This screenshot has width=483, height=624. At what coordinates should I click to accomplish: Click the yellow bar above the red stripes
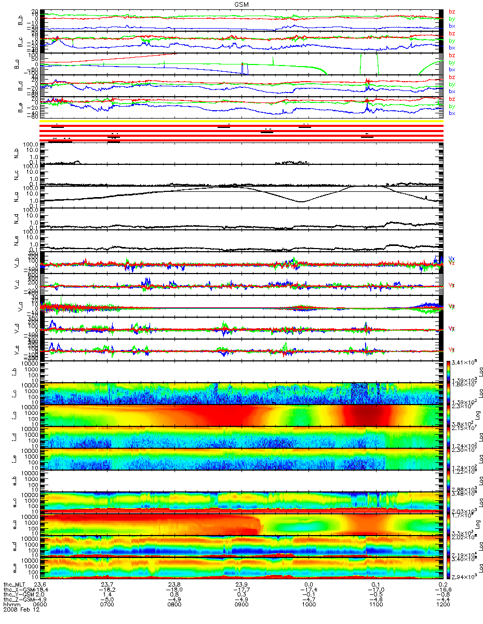coord(242,121)
